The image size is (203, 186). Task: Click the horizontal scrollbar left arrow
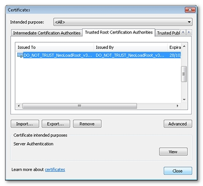point(19,106)
